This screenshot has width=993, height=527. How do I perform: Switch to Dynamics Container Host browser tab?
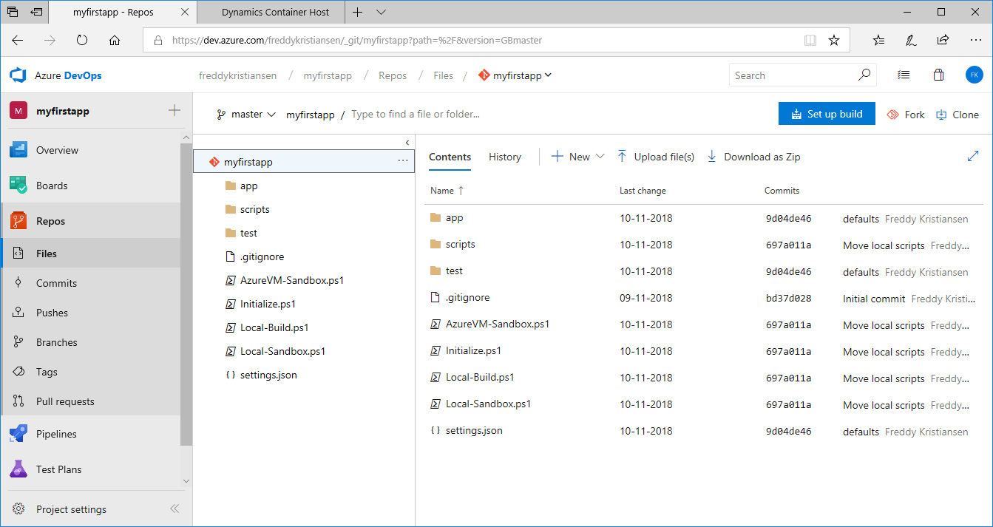pyautogui.click(x=274, y=12)
